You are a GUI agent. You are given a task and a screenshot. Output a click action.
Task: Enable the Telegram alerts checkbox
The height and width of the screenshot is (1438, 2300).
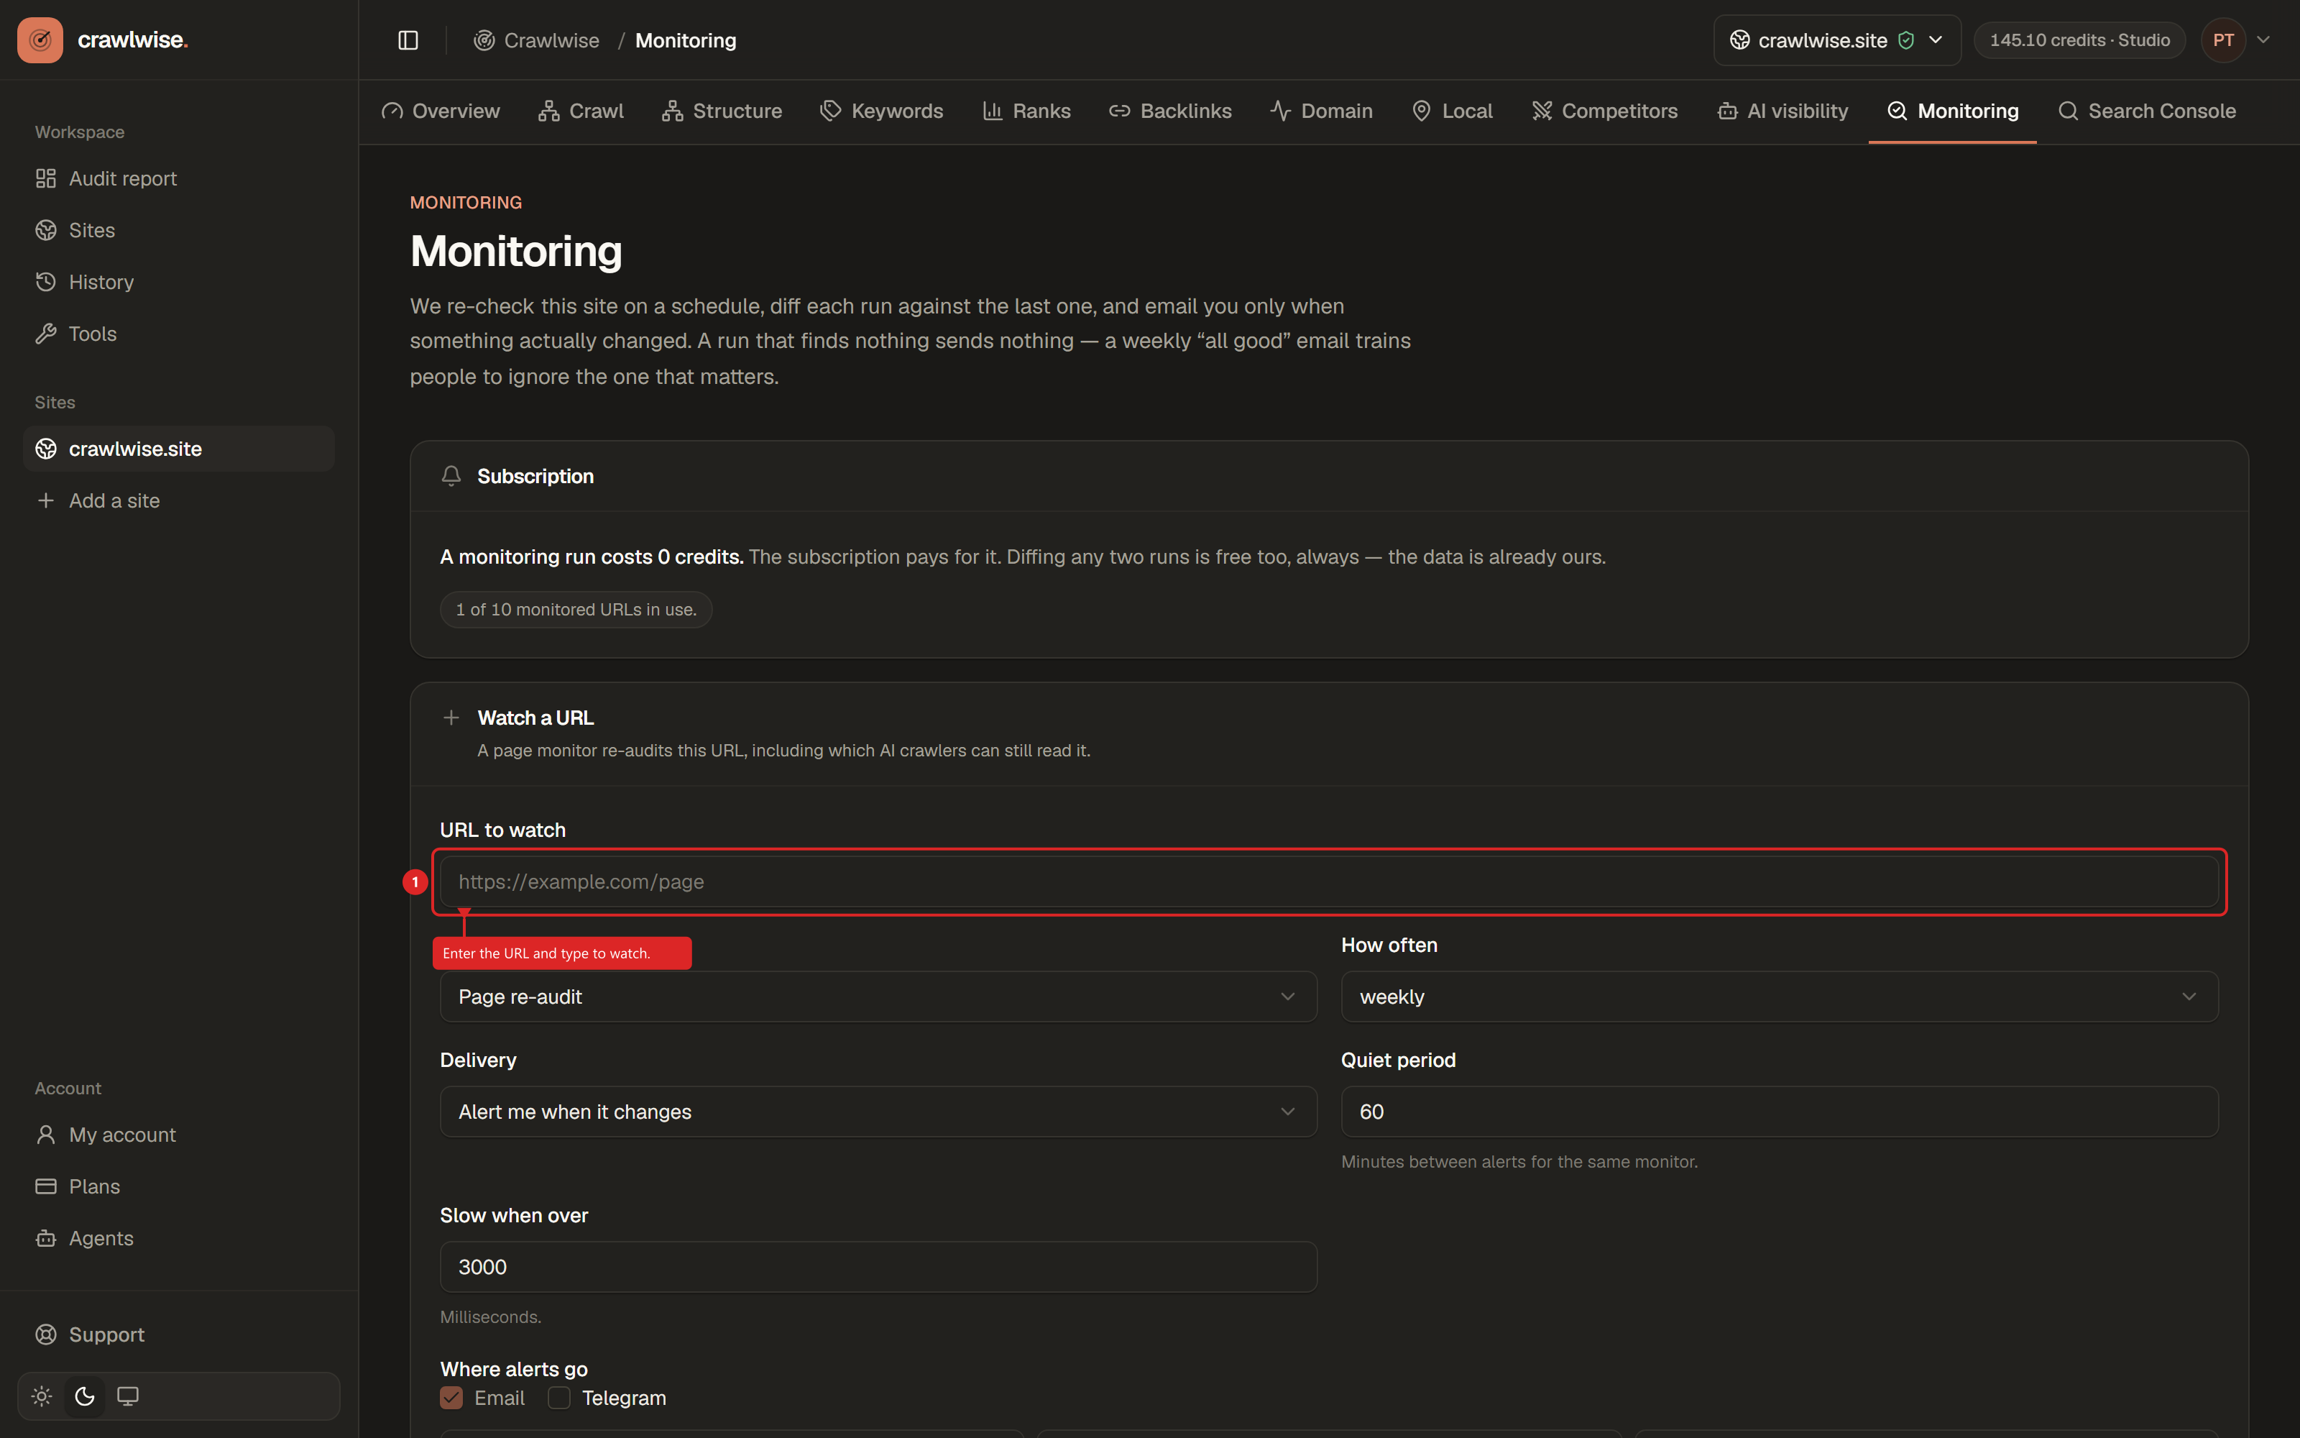coord(559,1398)
